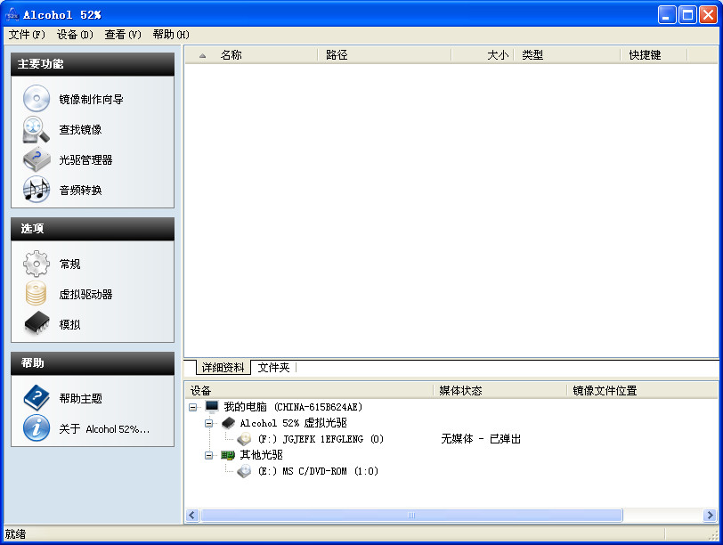Click the (F:) virtual drive disc icon
Screen dimensions: 723x545
tap(244, 438)
